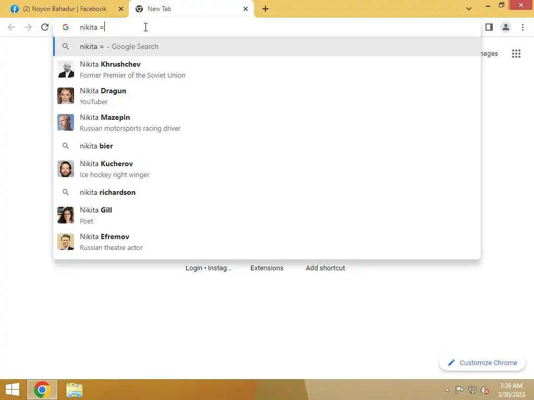The image size is (534, 400).
Task: Select 'nikita = - Google Search' suggestion
Action: [267, 46]
